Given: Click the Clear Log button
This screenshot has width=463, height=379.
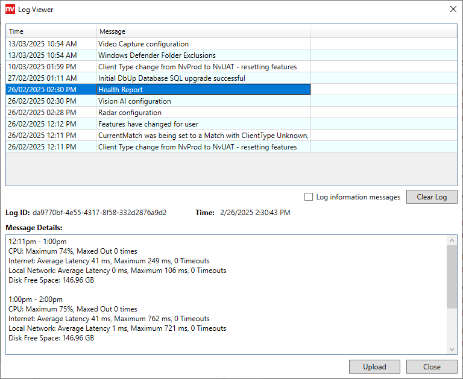Looking at the screenshot, I should pos(432,197).
